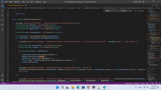Open Unreal Engine from taskbar
Screen dimensions: 161x90
94,87
